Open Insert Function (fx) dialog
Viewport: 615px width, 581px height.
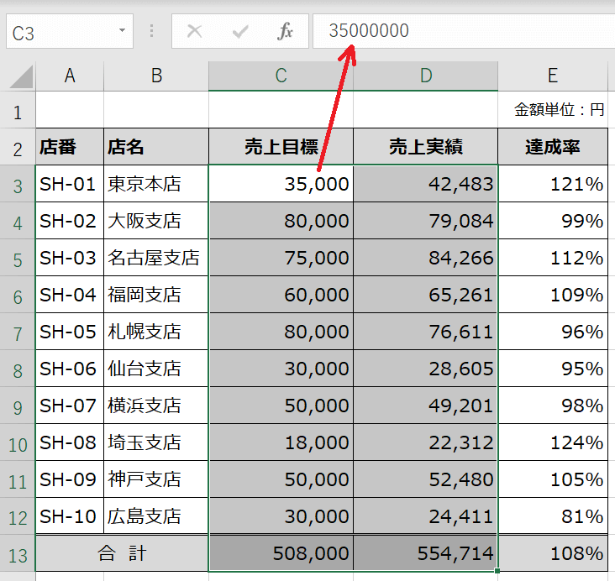(x=286, y=32)
